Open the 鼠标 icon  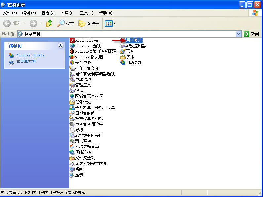pyautogui.click(x=72, y=130)
